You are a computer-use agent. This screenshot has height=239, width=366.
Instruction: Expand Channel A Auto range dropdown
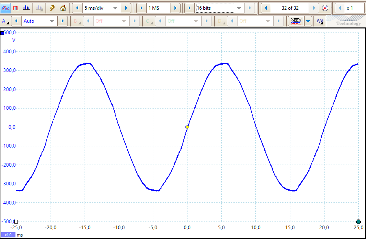click(52, 21)
